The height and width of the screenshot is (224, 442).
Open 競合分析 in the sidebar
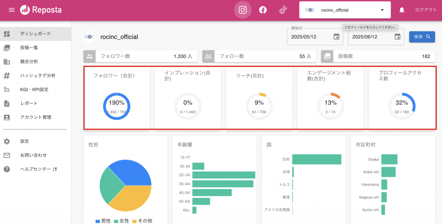coord(35,62)
